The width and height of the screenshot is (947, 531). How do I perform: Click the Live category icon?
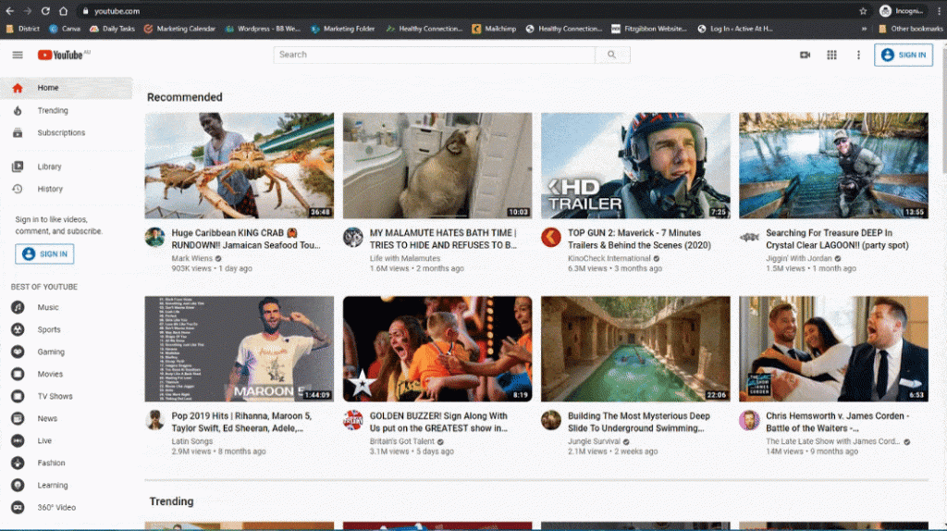tap(18, 441)
